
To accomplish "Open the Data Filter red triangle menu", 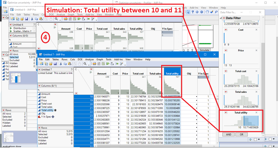I will 224,18.
